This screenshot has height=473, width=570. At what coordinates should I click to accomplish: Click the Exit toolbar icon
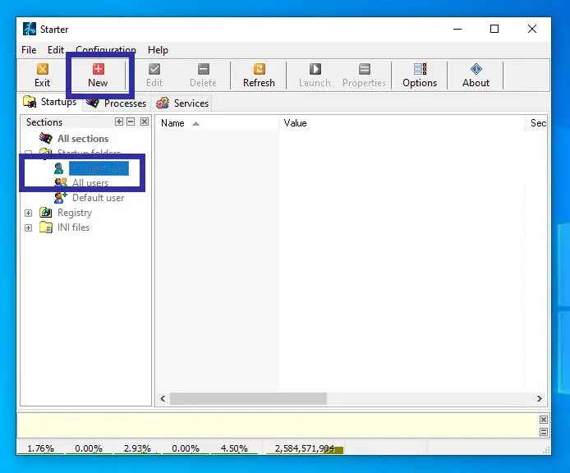(42, 75)
